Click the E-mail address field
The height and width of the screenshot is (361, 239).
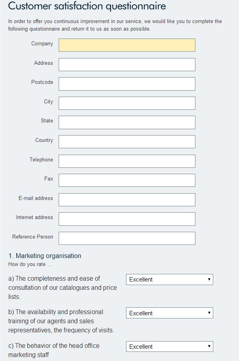click(x=127, y=200)
